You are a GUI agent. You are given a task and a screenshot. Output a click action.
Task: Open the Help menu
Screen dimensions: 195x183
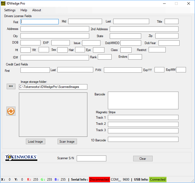pos(24,10)
